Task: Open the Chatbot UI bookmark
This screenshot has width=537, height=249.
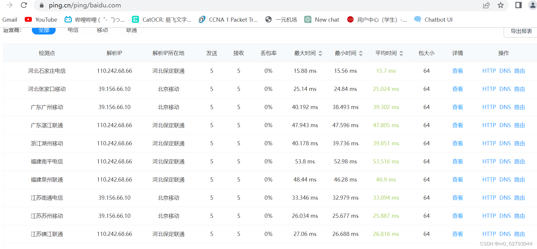Action: pyautogui.click(x=433, y=20)
